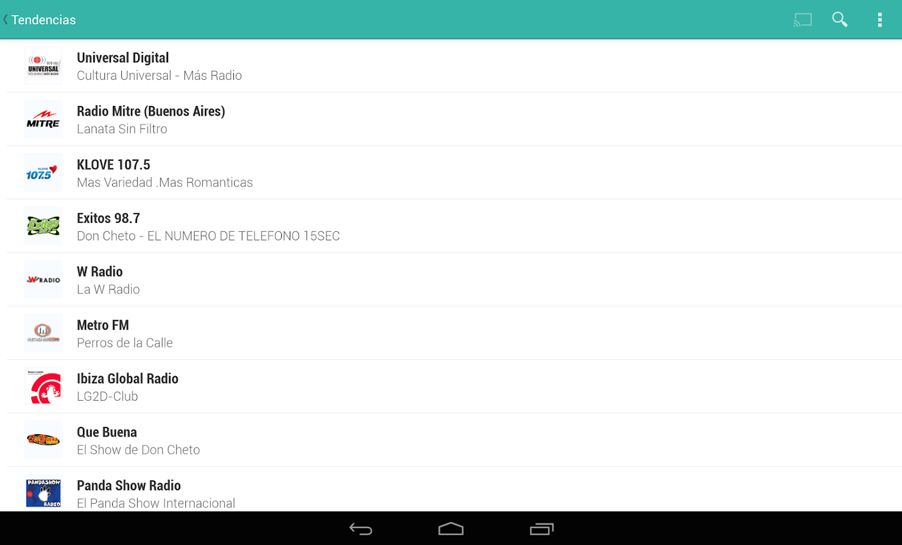Select Ibiza Global Radio list item
This screenshot has width=902, height=545.
coord(455,386)
